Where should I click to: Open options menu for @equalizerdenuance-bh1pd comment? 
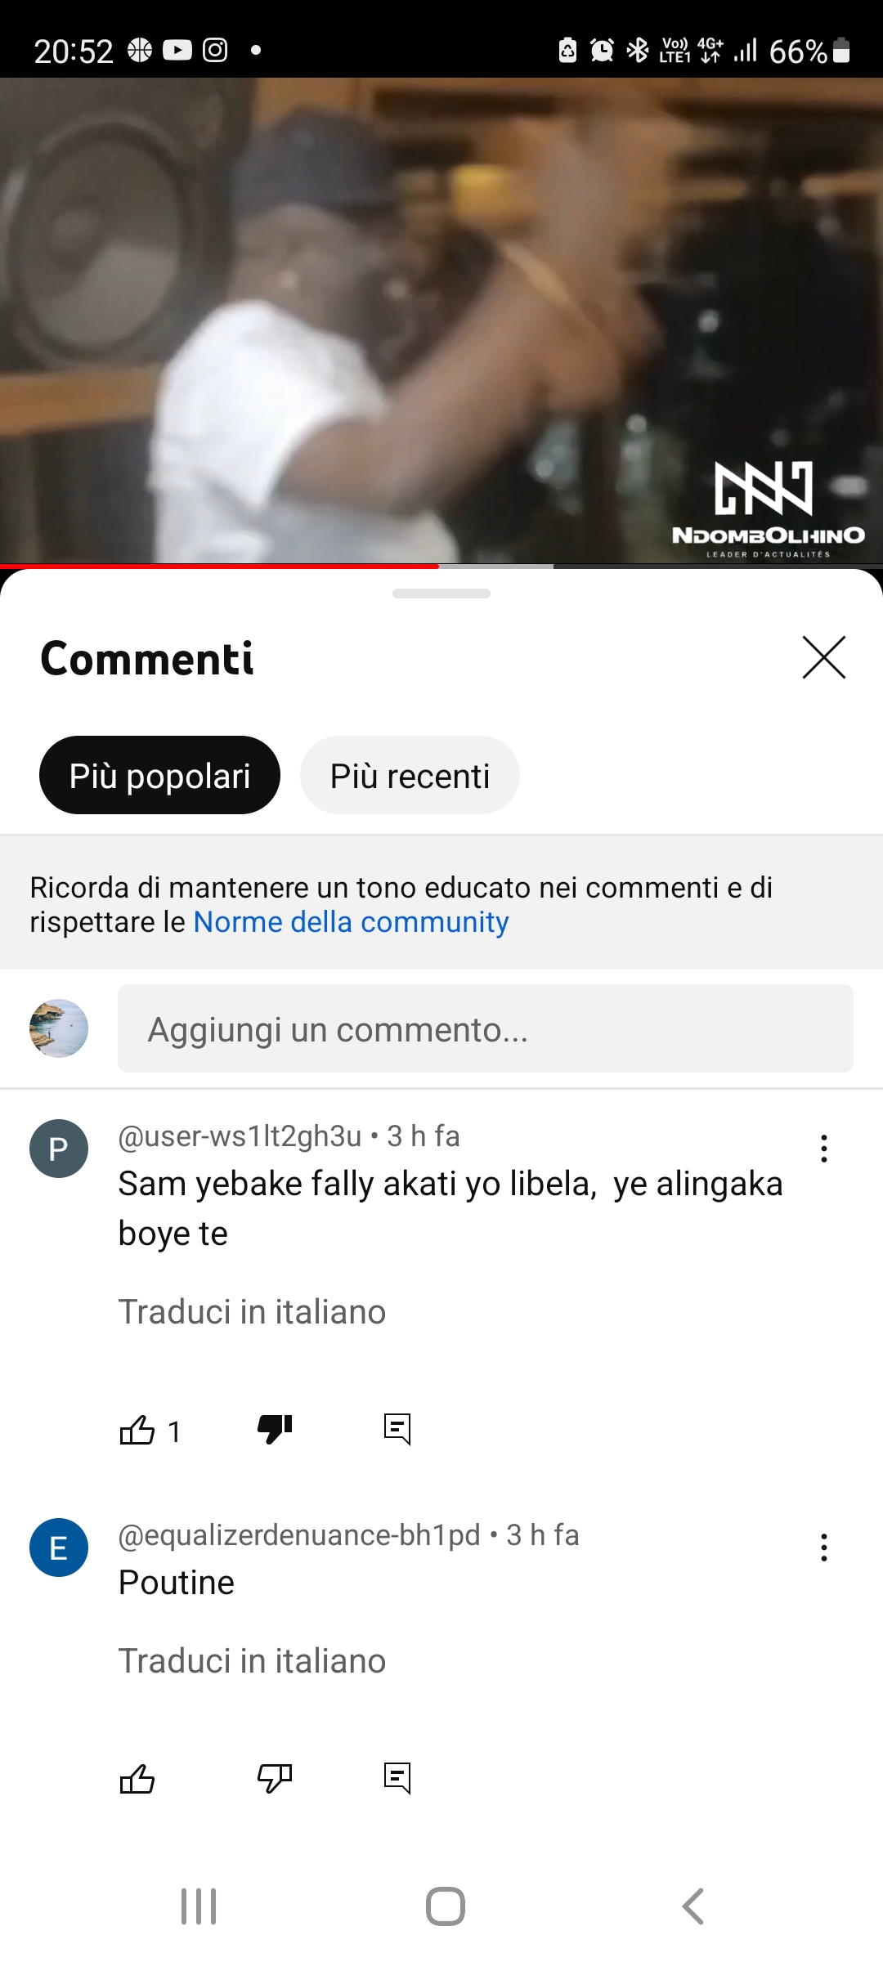point(824,1548)
